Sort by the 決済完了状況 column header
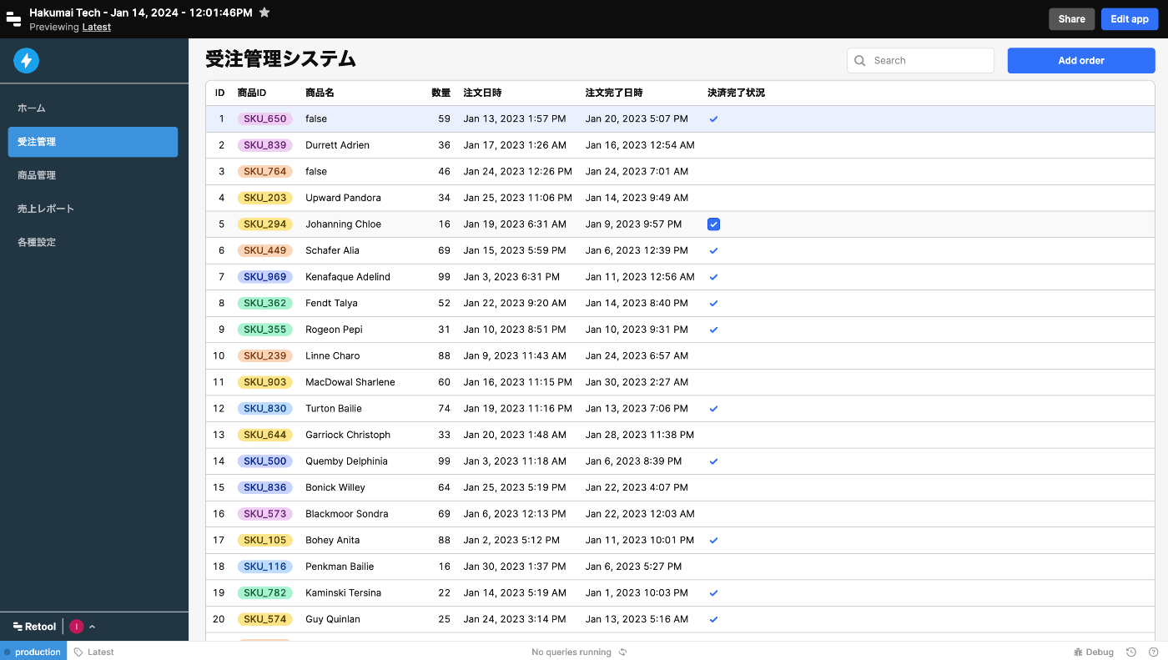The height and width of the screenshot is (660, 1168). (736, 93)
